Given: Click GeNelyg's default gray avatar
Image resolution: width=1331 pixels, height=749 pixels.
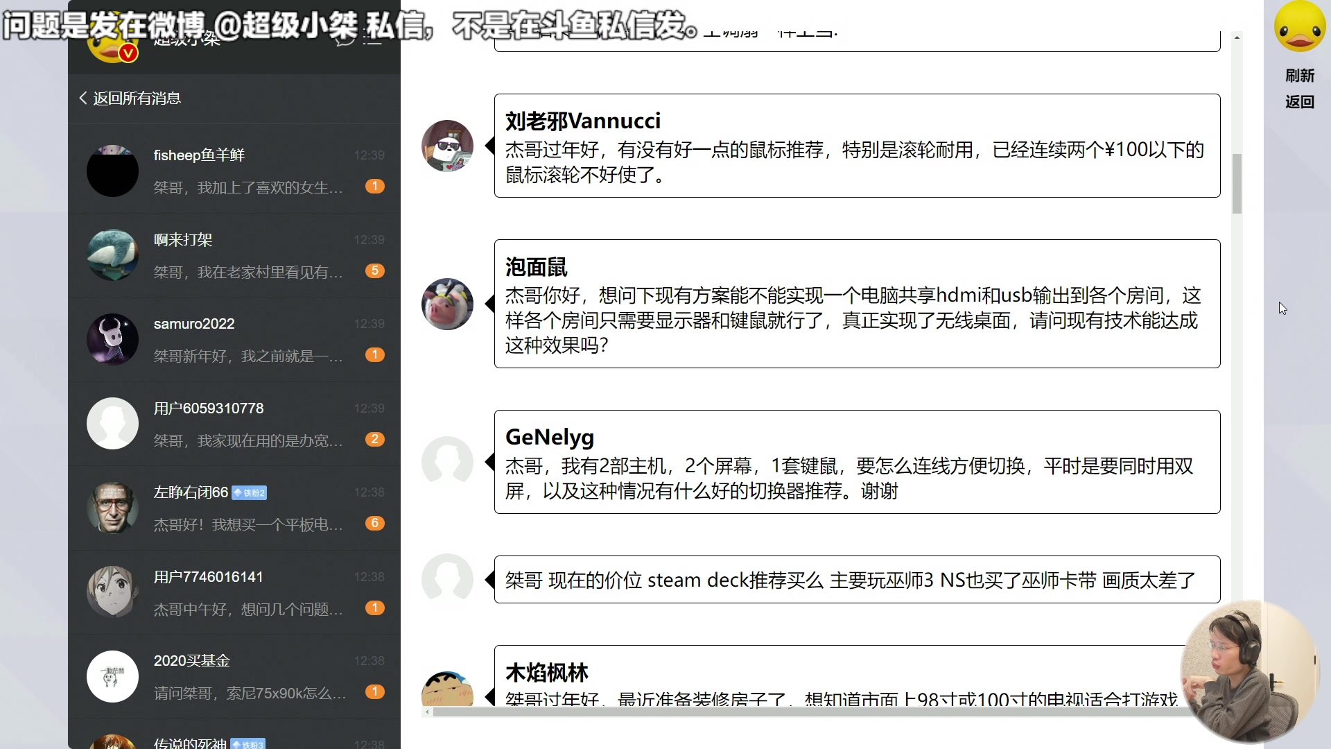Looking at the screenshot, I should [448, 462].
